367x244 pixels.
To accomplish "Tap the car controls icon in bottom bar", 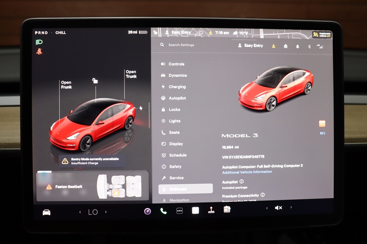I will pos(46,212).
